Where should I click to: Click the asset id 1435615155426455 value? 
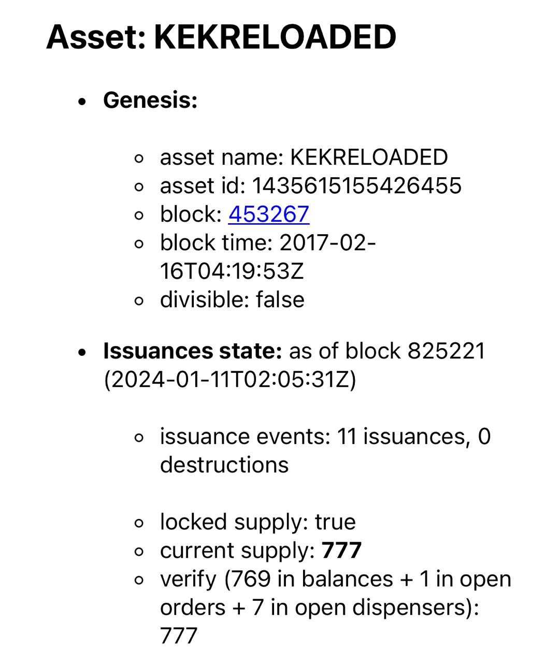click(x=356, y=185)
